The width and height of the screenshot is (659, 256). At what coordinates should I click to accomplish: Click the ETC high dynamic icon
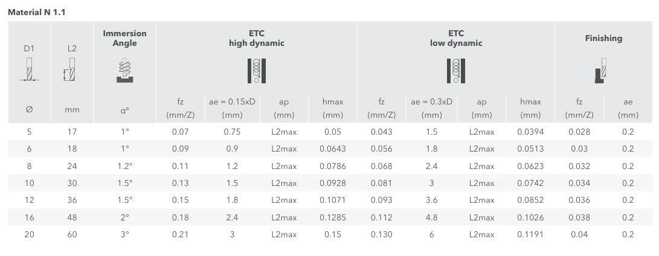pyautogui.click(x=256, y=71)
